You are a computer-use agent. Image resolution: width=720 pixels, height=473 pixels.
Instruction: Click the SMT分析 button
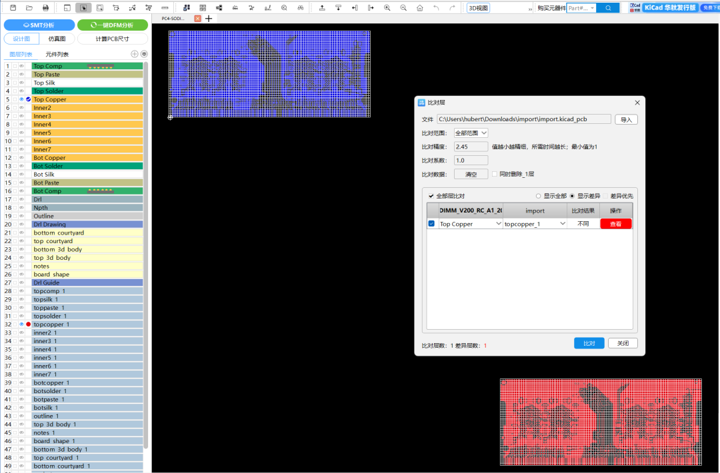[x=39, y=25]
